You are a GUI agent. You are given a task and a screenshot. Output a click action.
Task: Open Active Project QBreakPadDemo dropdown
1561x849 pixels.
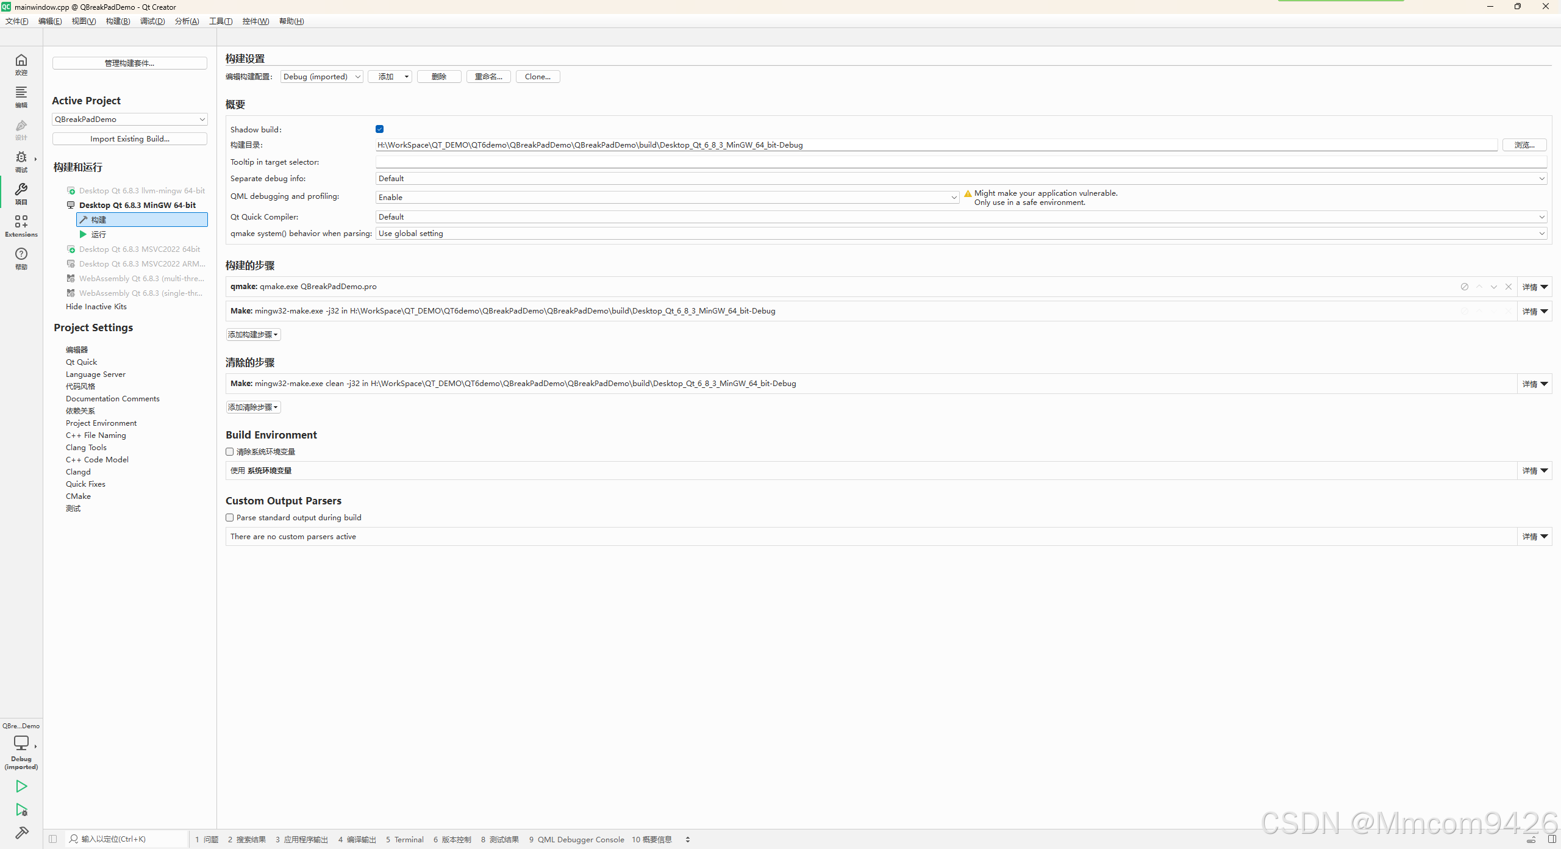tap(129, 120)
